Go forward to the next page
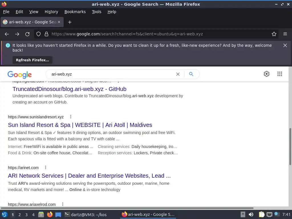Screen dimensions: 292x219 (x=17, y=34)
